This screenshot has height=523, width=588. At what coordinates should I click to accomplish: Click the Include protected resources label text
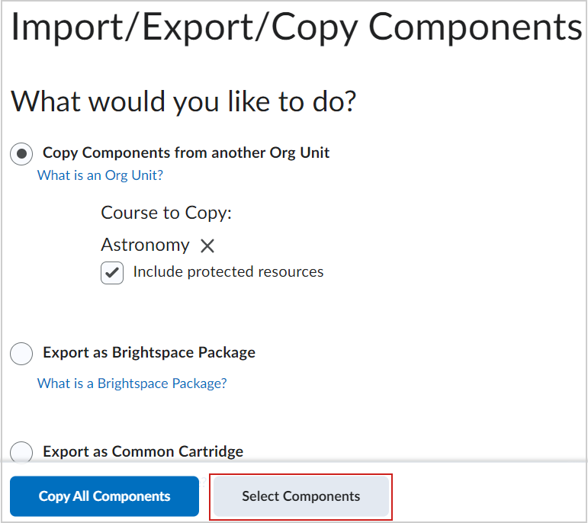[x=228, y=272]
